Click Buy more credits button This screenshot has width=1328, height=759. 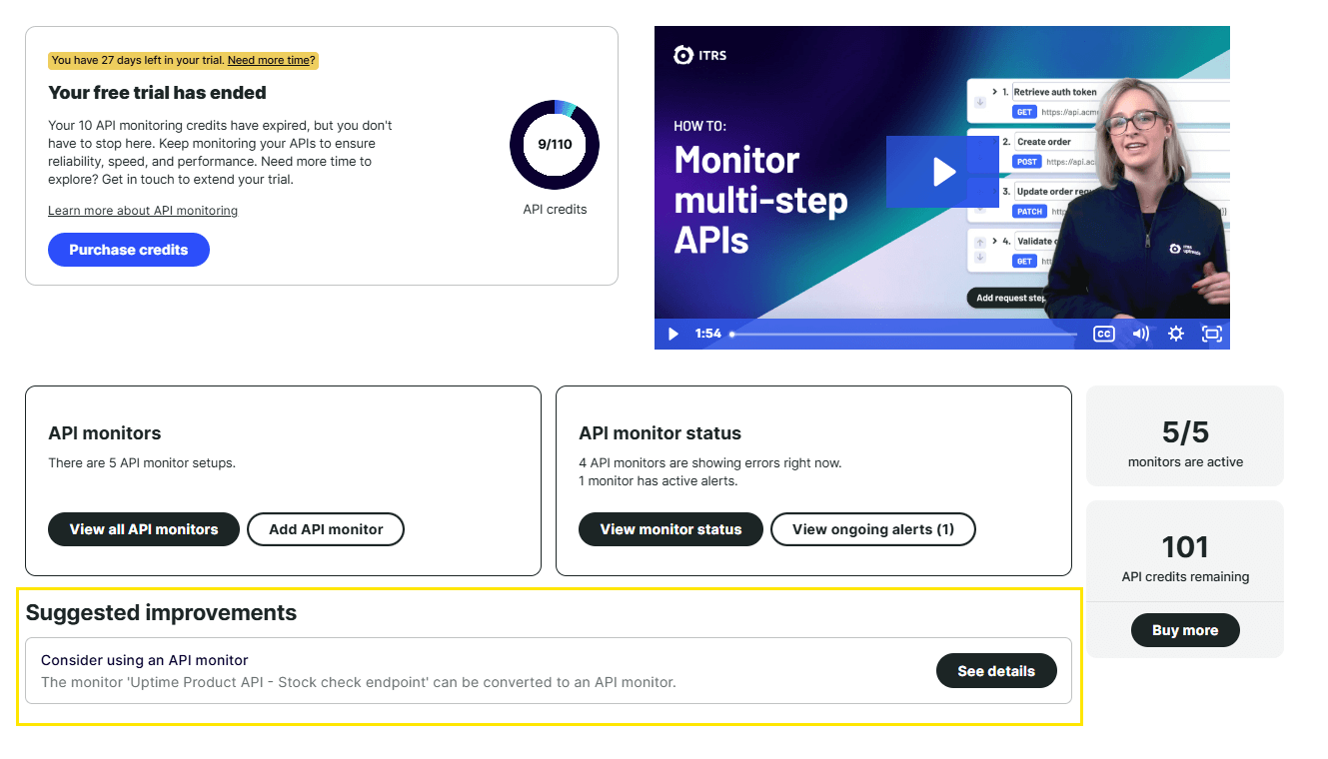pyautogui.click(x=1185, y=630)
